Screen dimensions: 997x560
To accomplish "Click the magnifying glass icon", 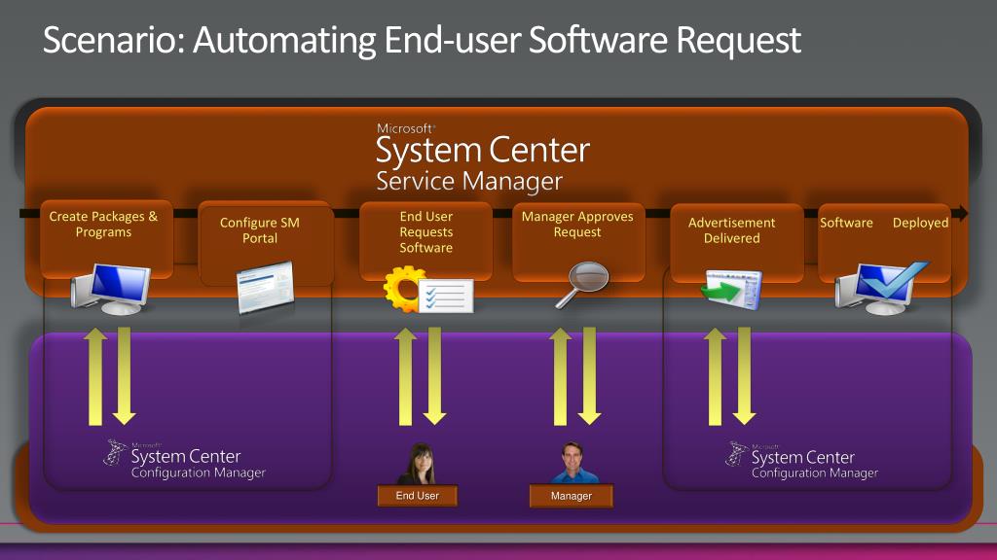I will [582, 285].
